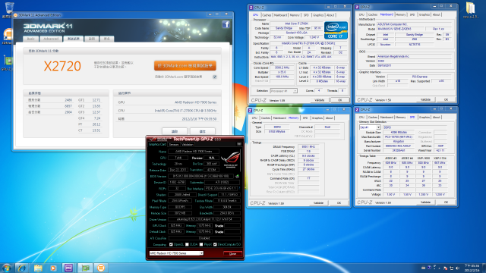Click the Intel Core i7-2700K CPU row in 3DMark
486x273 pixels.
point(167,111)
